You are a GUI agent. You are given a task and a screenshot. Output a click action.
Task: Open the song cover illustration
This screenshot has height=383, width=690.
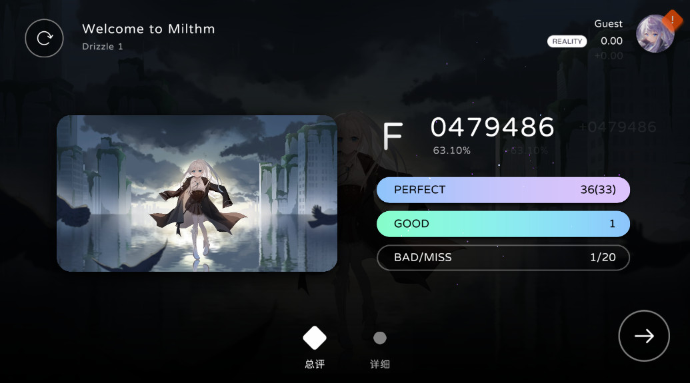[197, 193]
